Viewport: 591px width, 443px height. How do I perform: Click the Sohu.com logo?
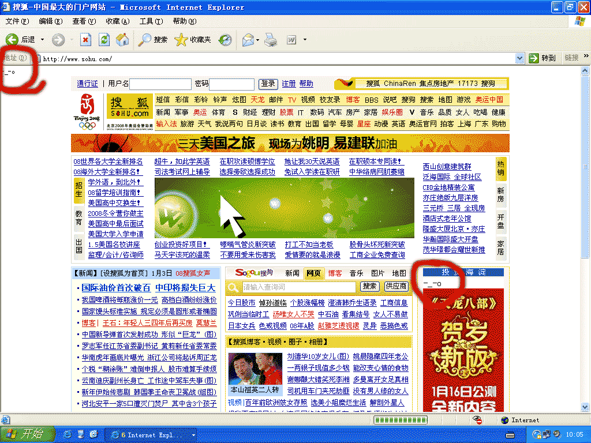(x=130, y=106)
